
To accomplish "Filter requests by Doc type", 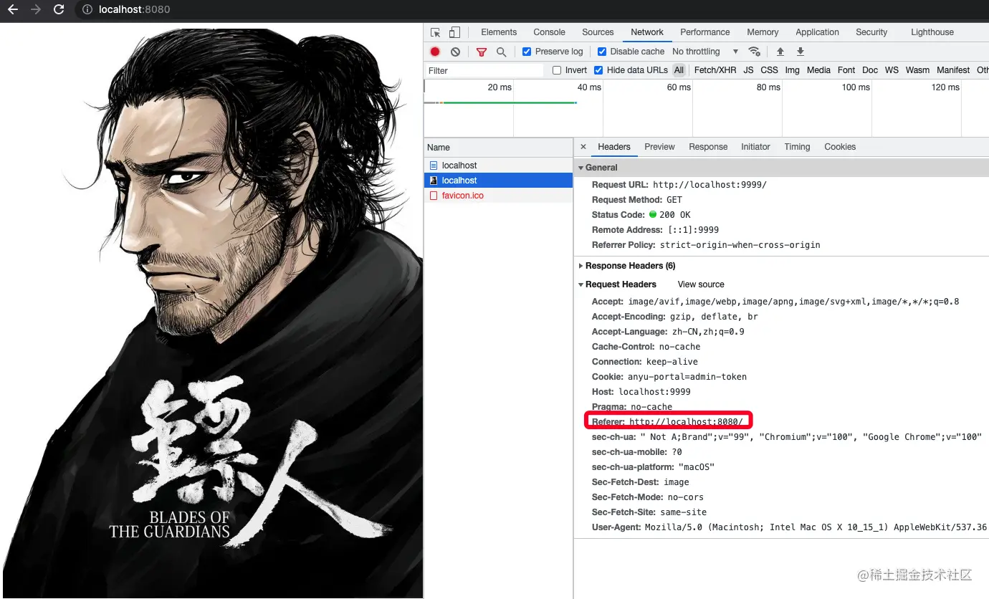I will click(x=870, y=70).
